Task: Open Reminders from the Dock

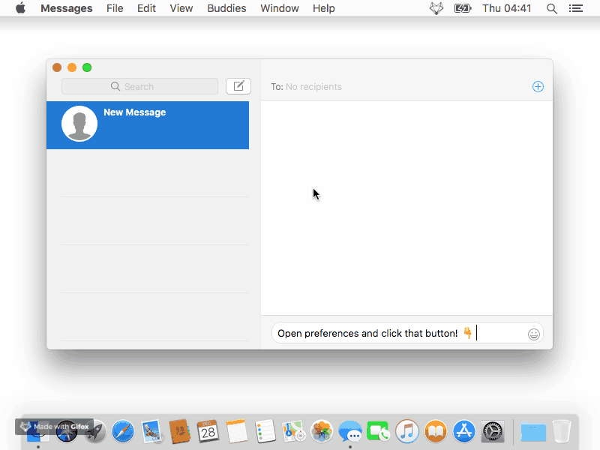Action: coord(265,431)
